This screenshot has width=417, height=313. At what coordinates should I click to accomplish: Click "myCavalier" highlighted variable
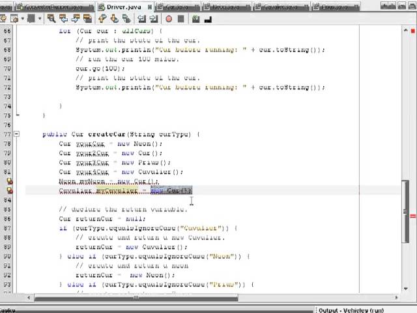(117, 191)
